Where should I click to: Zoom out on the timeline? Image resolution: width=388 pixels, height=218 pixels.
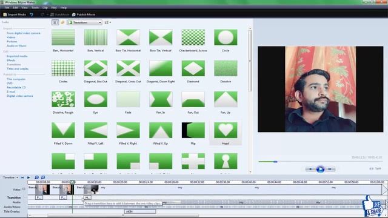pos(43,177)
